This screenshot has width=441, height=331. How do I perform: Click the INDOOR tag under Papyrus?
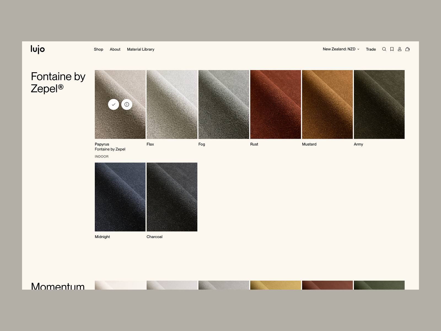pyautogui.click(x=102, y=156)
